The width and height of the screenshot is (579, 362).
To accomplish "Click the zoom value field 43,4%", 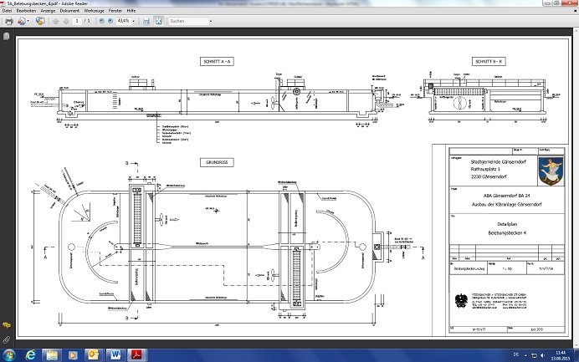I will [123, 21].
